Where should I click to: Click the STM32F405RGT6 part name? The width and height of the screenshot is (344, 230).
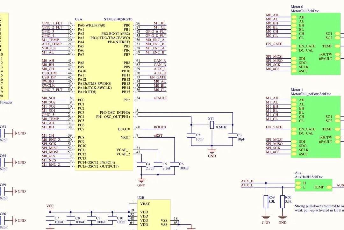[118, 19]
